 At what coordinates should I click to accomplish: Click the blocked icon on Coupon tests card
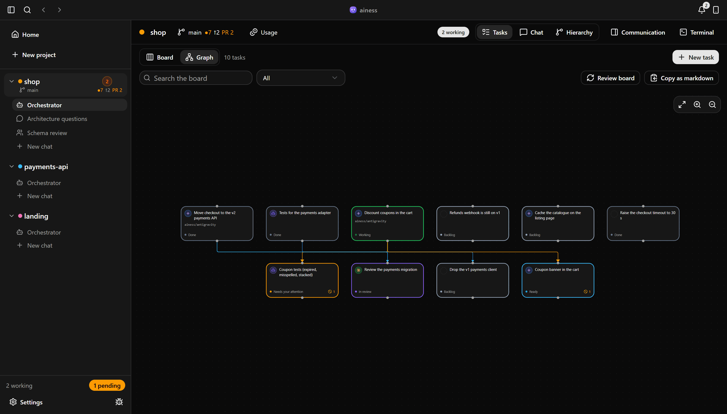click(330, 292)
